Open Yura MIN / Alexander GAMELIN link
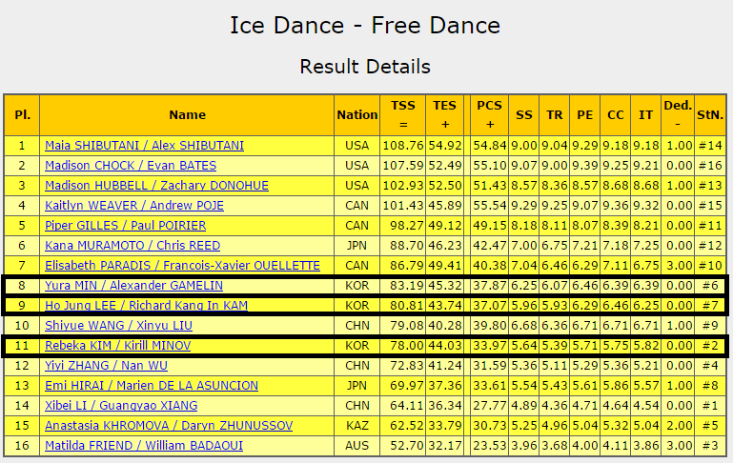733x463 pixels. click(x=133, y=286)
